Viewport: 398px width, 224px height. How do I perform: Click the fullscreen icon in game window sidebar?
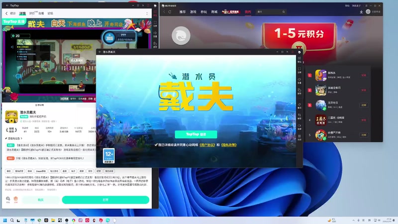[x=299, y=70]
